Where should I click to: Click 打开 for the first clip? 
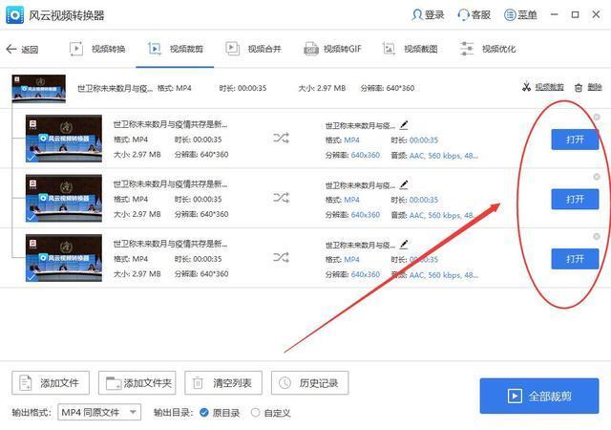click(575, 140)
